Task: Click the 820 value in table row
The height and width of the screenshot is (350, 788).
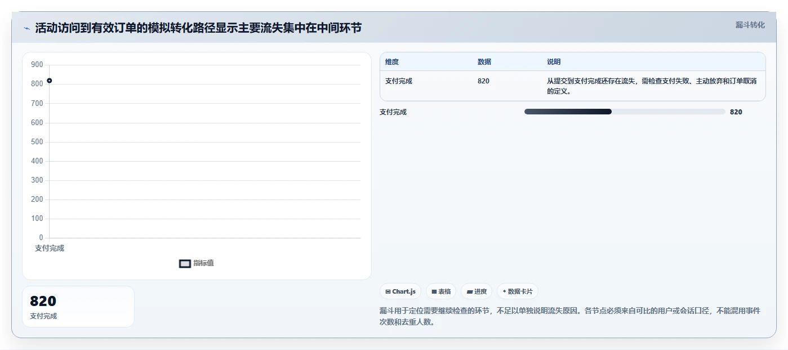Action: pyautogui.click(x=483, y=81)
